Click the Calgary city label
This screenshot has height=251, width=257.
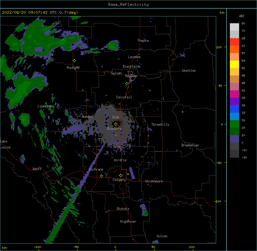pos(119,180)
